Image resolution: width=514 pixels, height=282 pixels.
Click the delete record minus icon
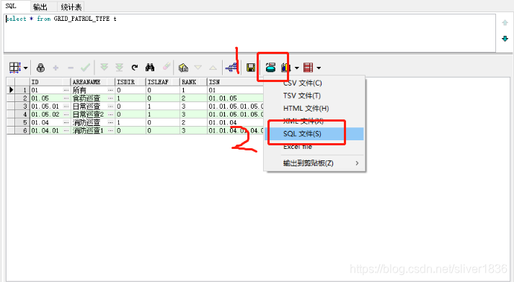71,68
